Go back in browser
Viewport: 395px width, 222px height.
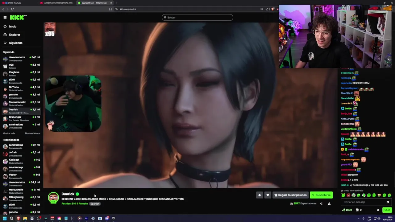point(3,9)
